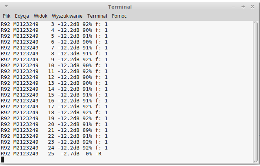
Task: Open the Wyszukiwanie menu
Action: tap(67, 16)
